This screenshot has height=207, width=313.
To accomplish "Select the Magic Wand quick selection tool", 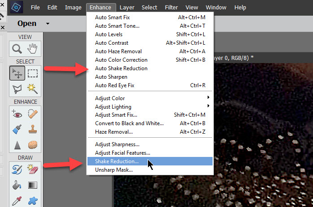I will (x=33, y=89).
